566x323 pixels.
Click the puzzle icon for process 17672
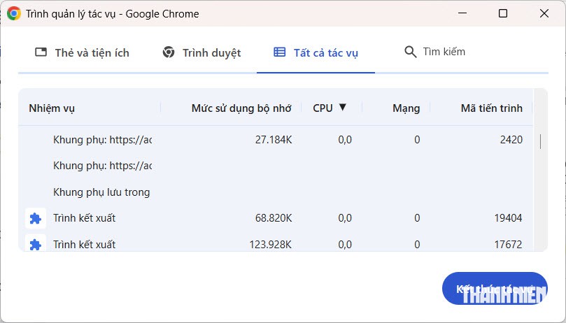pos(36,244)
